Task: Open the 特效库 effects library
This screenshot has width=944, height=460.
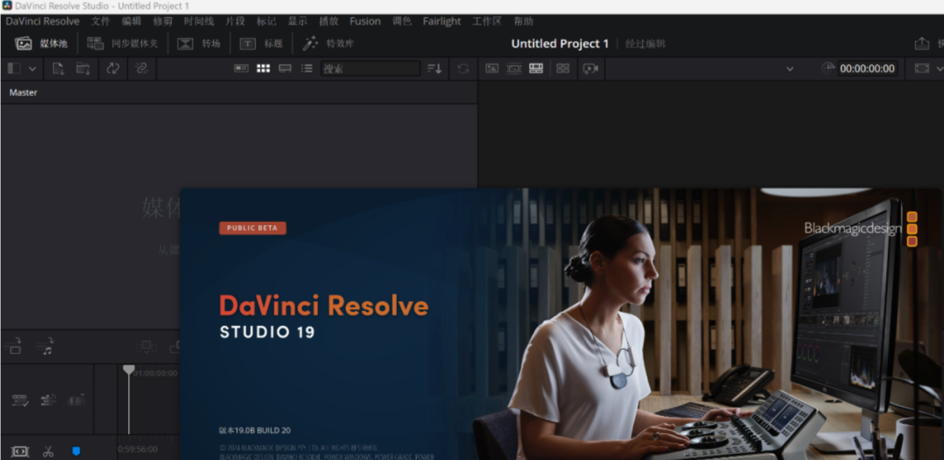Action: click(x=328, y=43)
